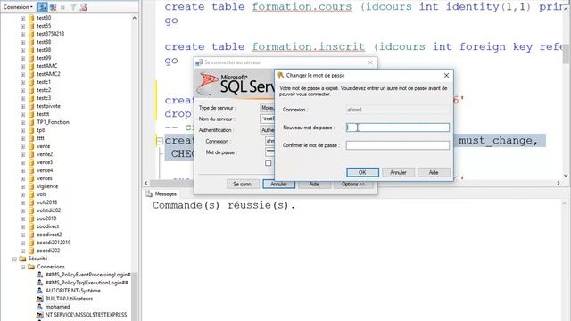Select the zootdi202 database in the tree
571x321 pixels.
(48, 251)
